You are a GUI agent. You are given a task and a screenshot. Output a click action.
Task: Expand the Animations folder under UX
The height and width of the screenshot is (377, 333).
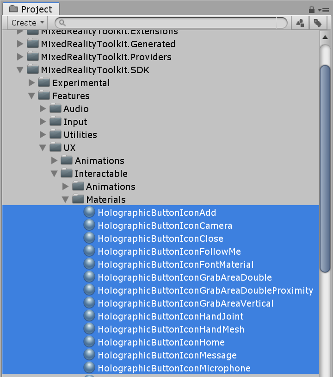(54, 161)
